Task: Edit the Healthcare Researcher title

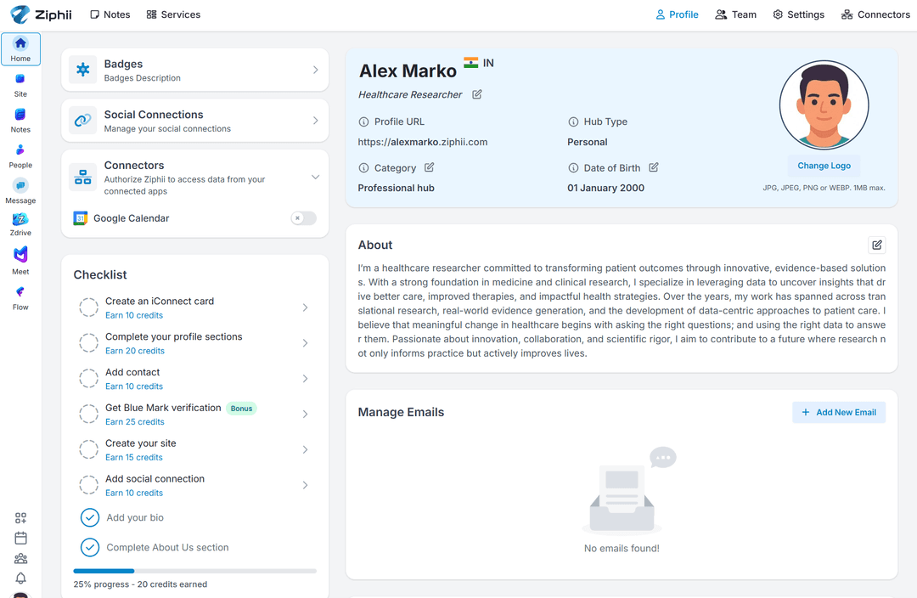Action: pos(477,94)
